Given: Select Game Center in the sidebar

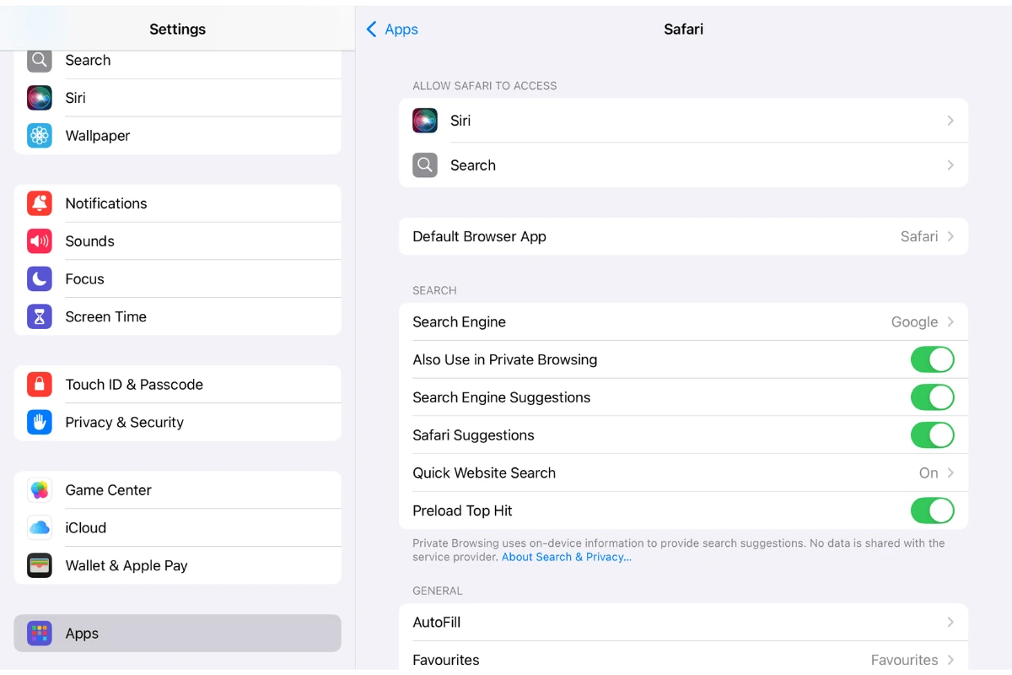Looking at the screenshot, I should point(177,490).
